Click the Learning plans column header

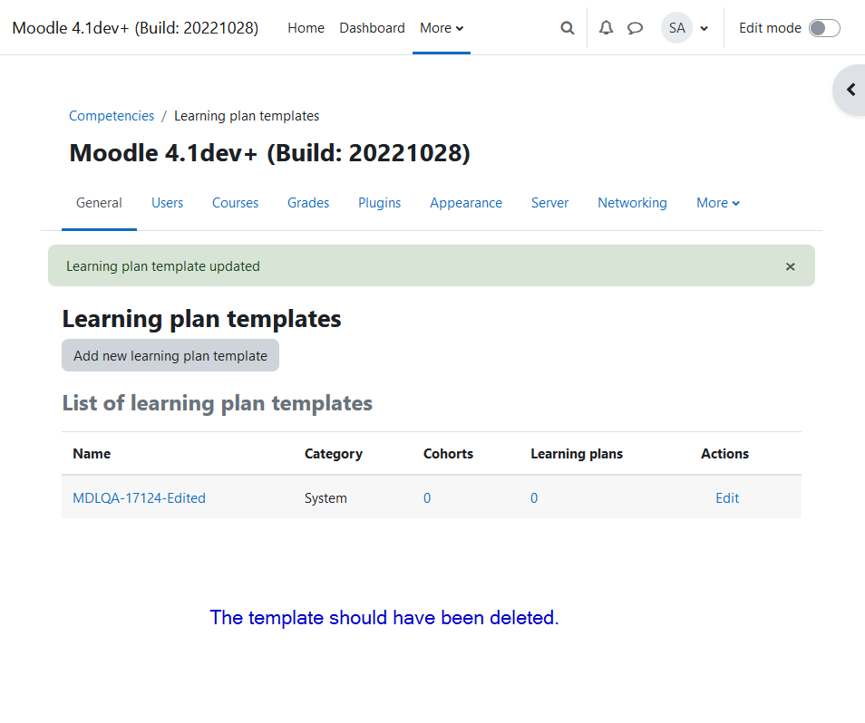(x=577, y=454)
